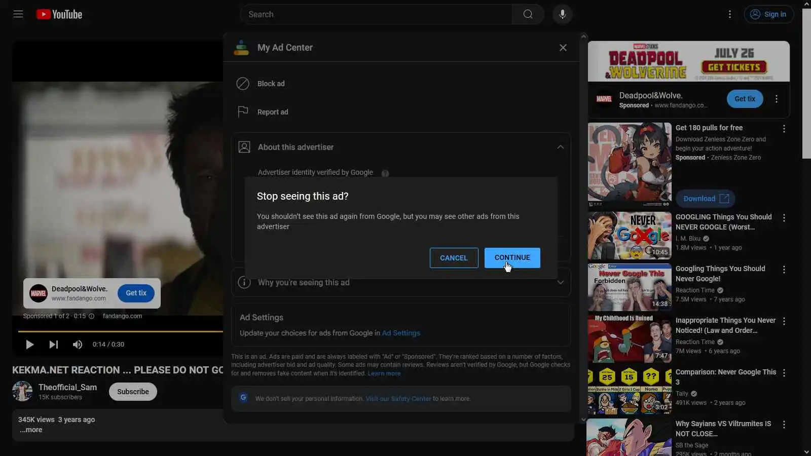Click the Marvel logo in sidebar ad
811x456 pixels.
click(604, 99)
